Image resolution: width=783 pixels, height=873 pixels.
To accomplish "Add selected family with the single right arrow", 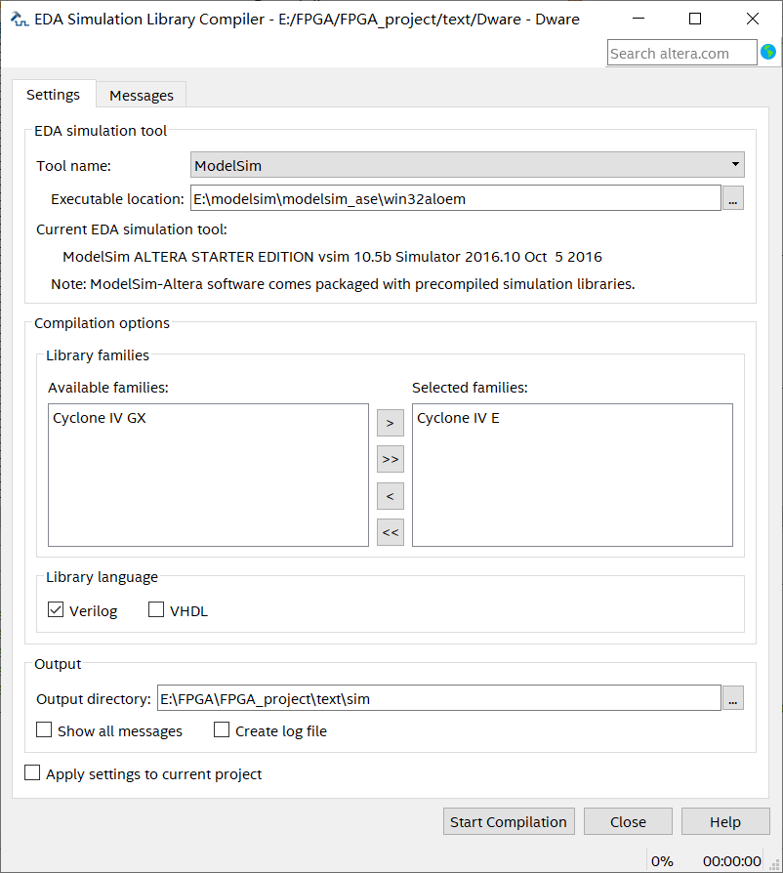I will pyautogui.click(x=390, y=423).
